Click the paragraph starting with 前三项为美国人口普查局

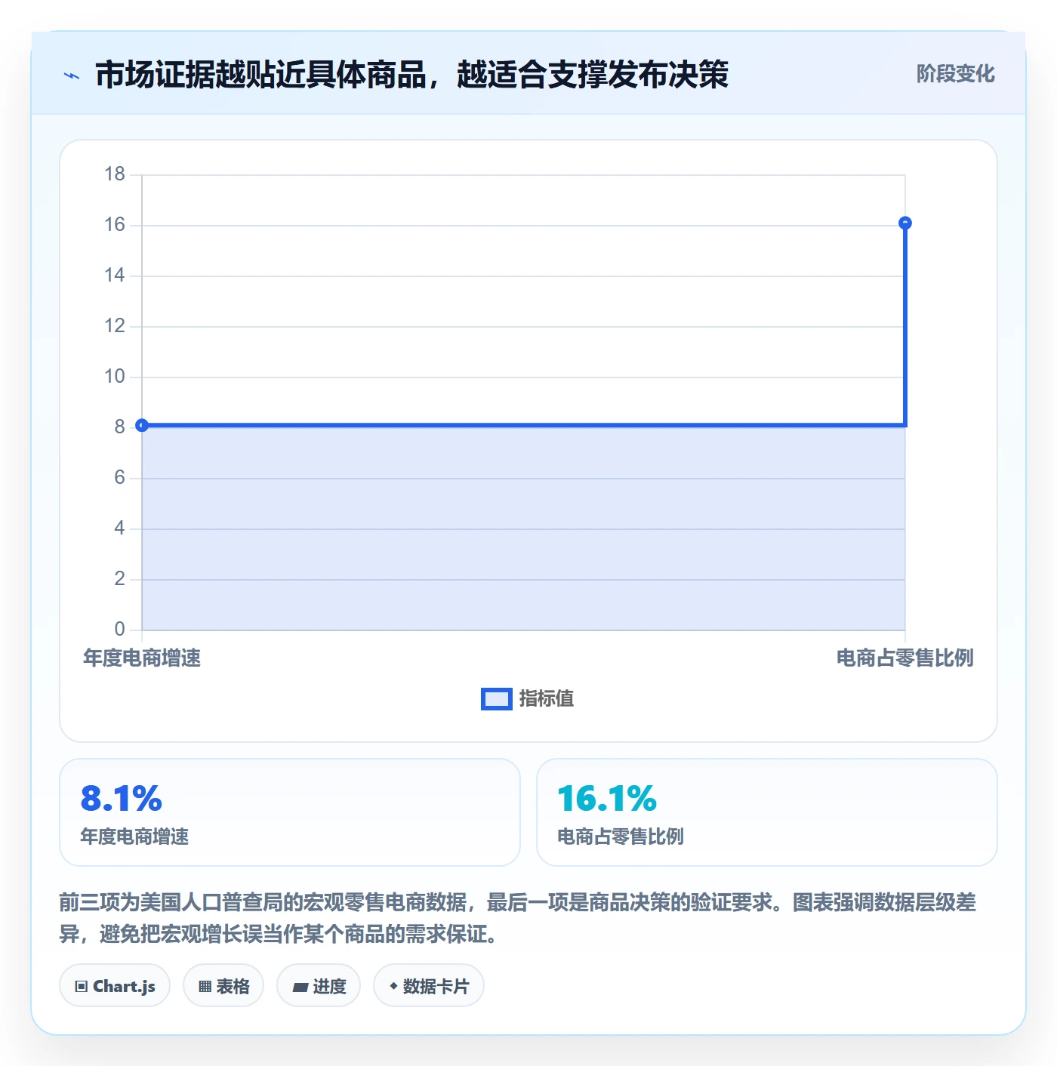[x=518, y=918]
